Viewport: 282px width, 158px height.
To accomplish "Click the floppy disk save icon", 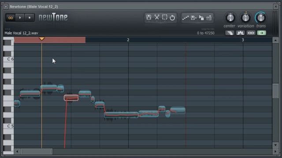I will pyautogui.click(x=149, y=18).
